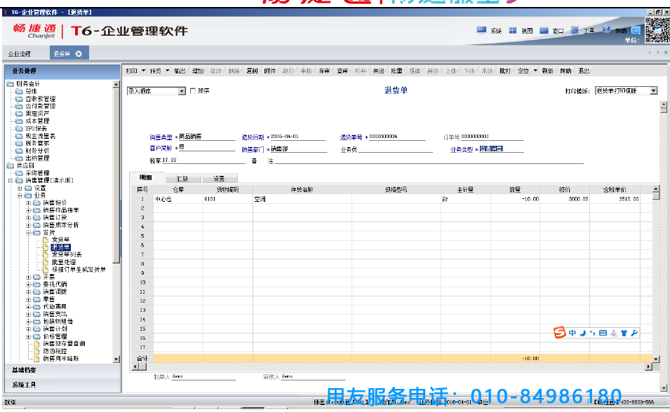Viewport: 670px width, 412px height.
Task: Select the 根据订单生成发货单 tree item
Action: [x=79, y=269]
